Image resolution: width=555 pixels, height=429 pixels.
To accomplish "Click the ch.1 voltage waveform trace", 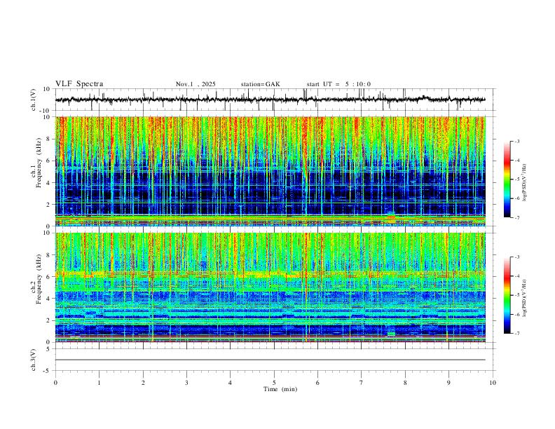I will pyautogui.click(x=270, y=100).
